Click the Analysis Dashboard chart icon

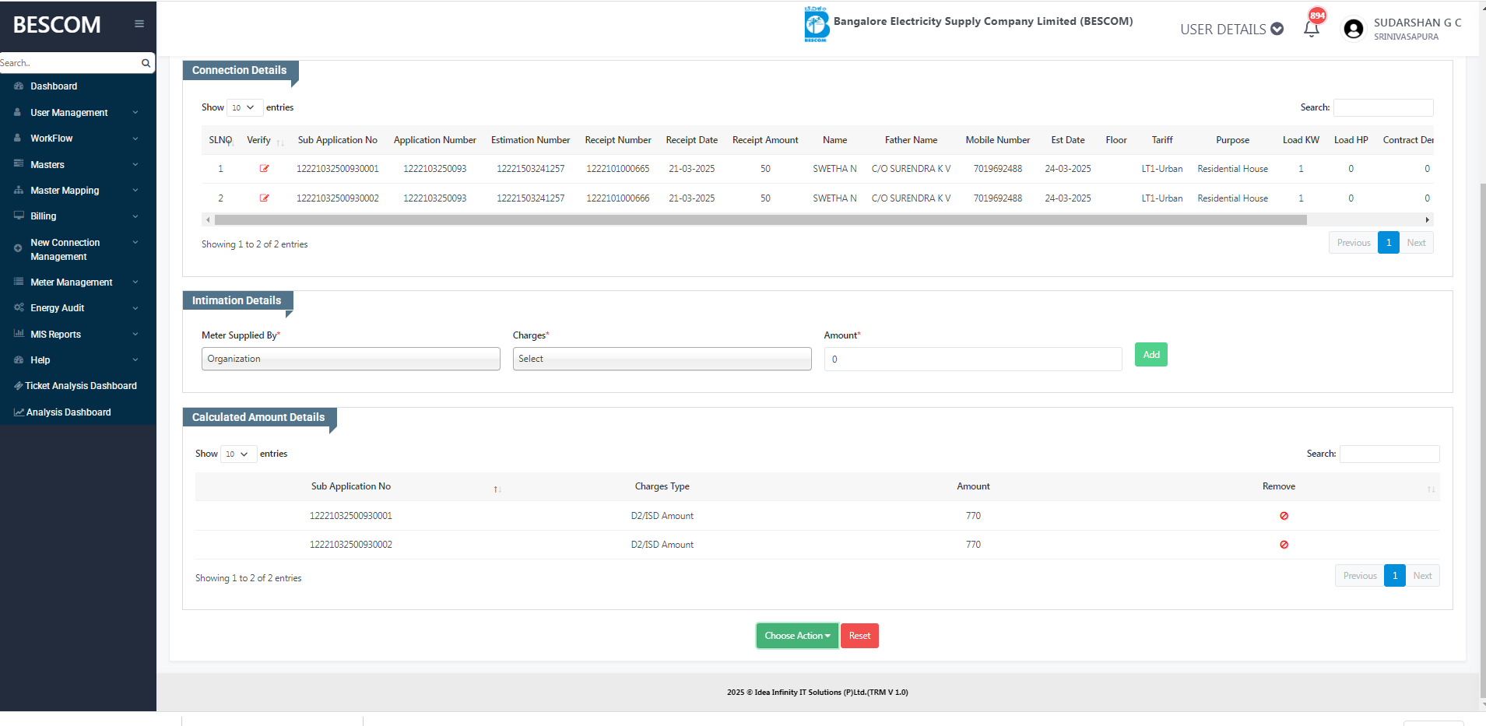click(19, 412)
